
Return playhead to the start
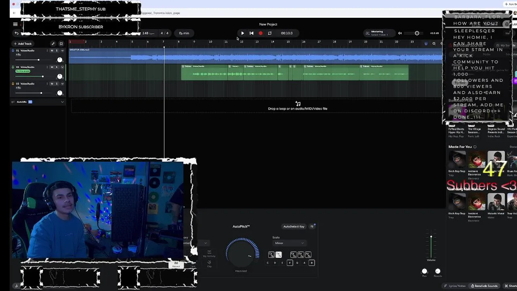pos(251,33)
